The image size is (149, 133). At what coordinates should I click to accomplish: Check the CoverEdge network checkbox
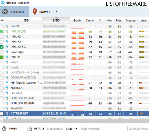tap(2, 52)
